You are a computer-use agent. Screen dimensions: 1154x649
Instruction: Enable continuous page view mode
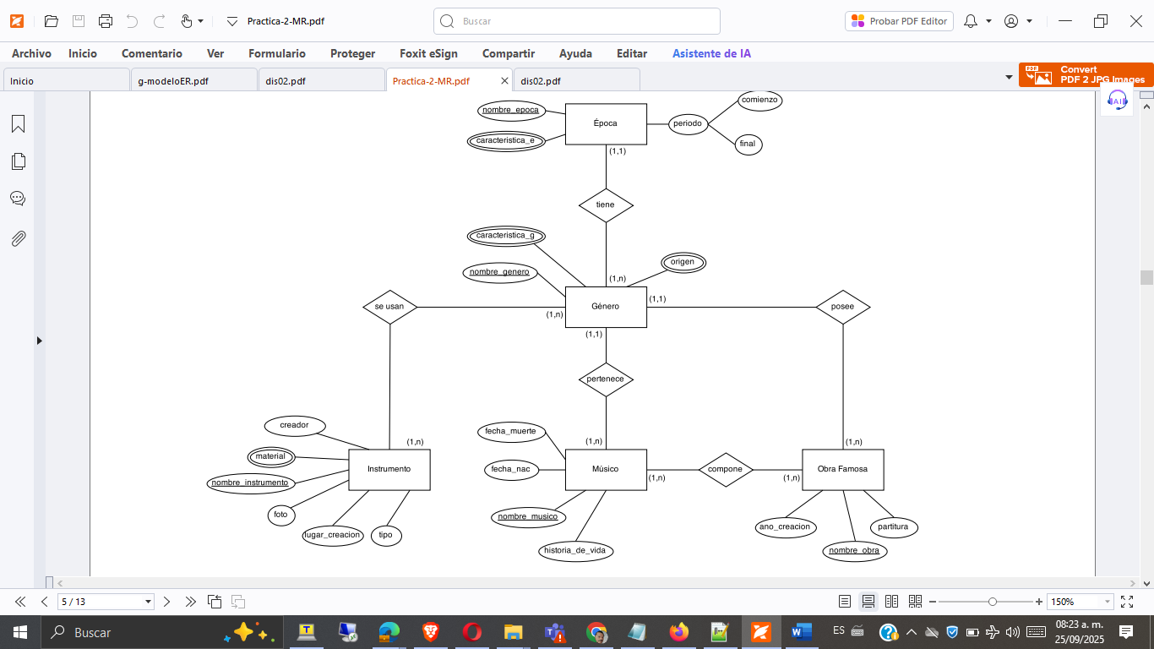click(x=868, y=602)
